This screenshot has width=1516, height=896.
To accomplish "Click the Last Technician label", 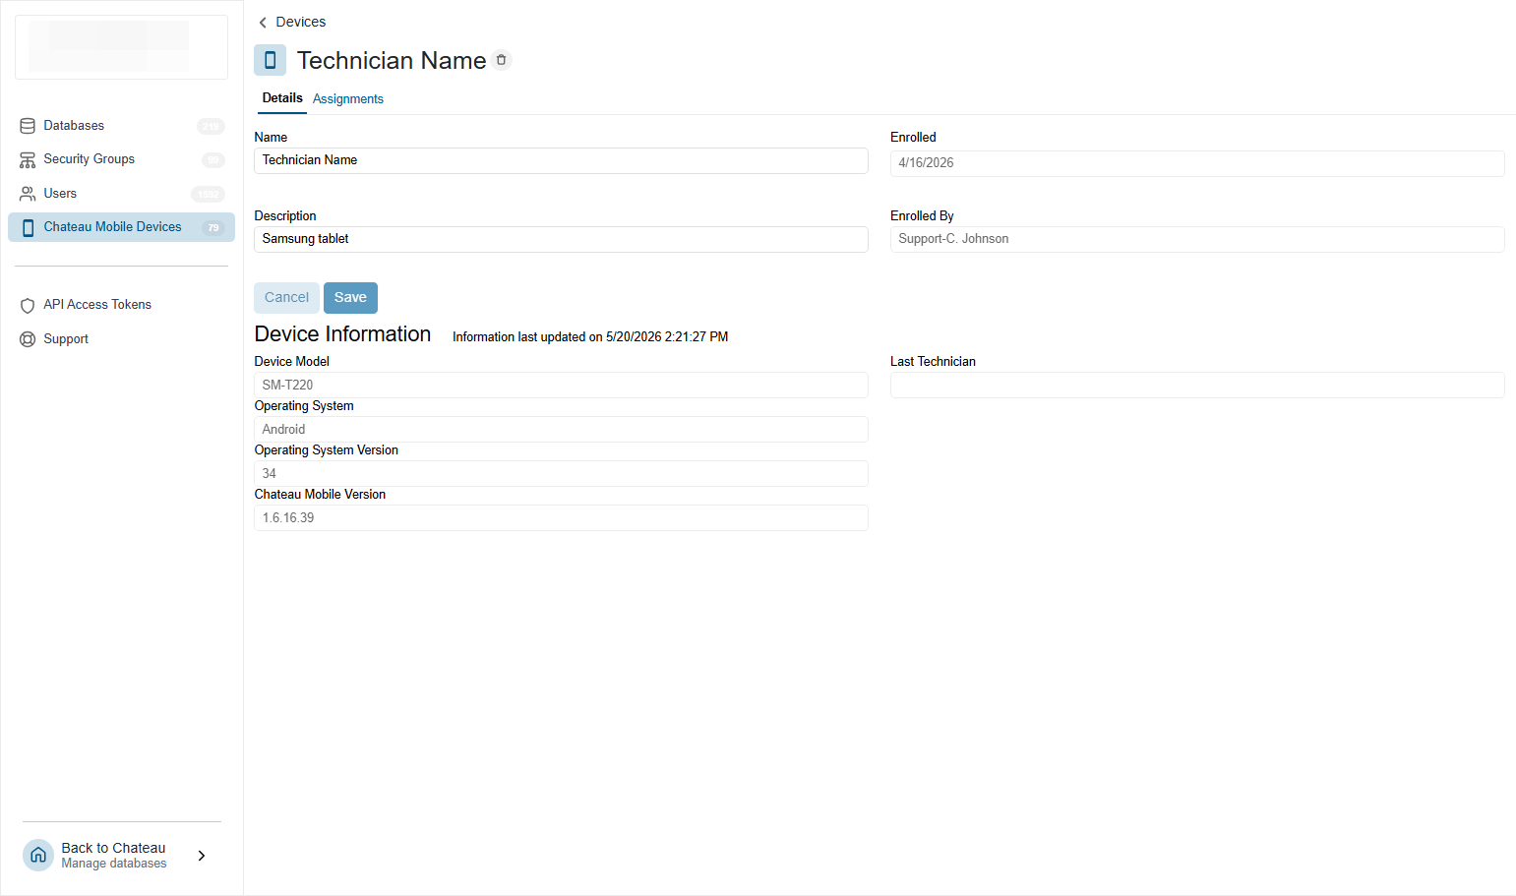I will click(933, 362).
